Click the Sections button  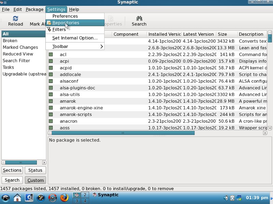pyautogui.click(x=12, y=170)
